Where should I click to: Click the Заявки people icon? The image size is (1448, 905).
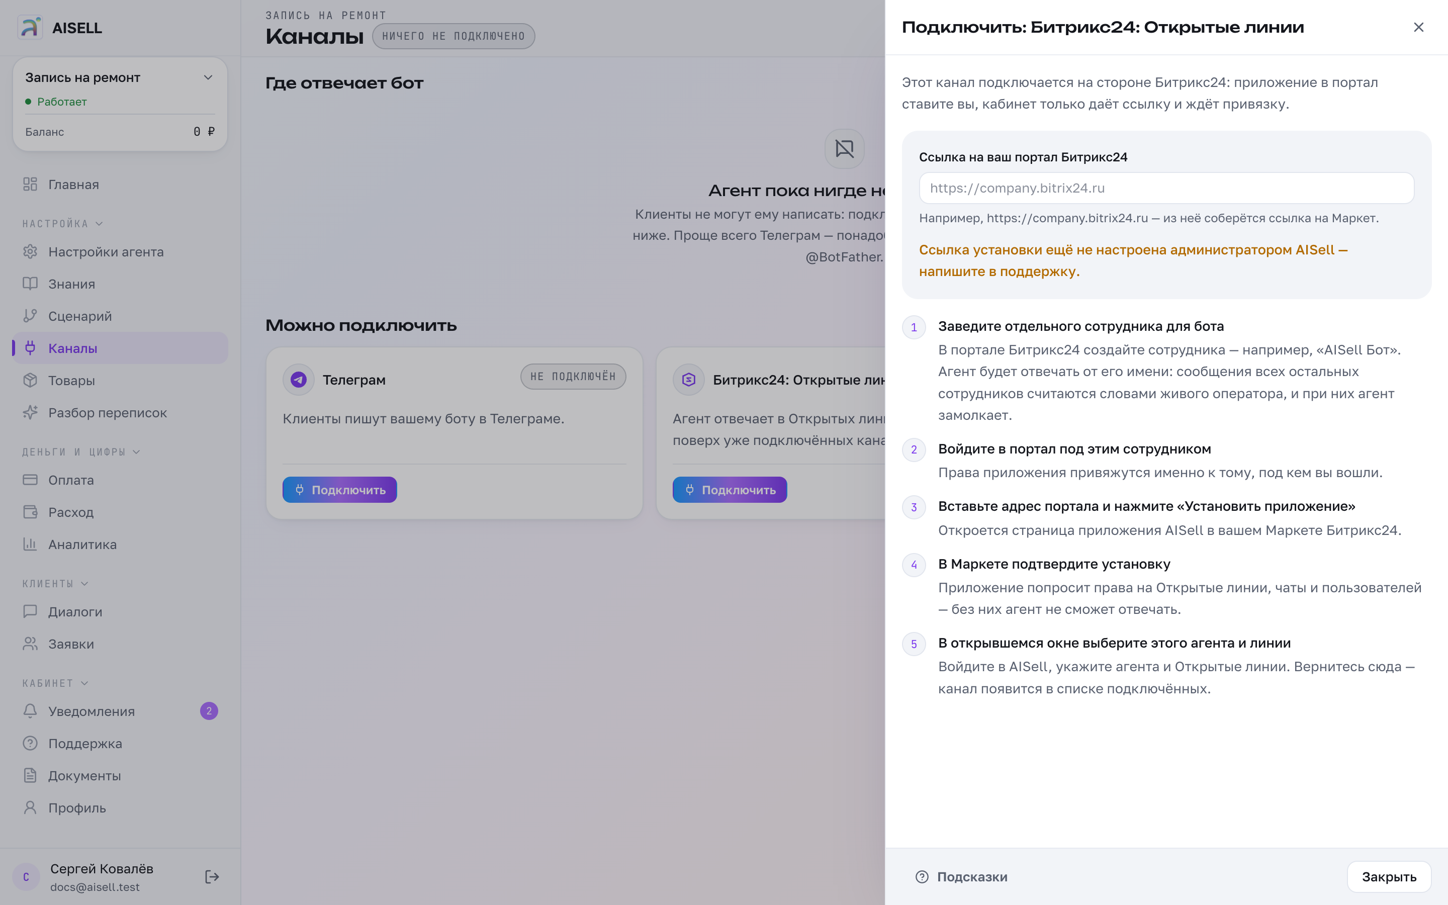pos(30,644)
